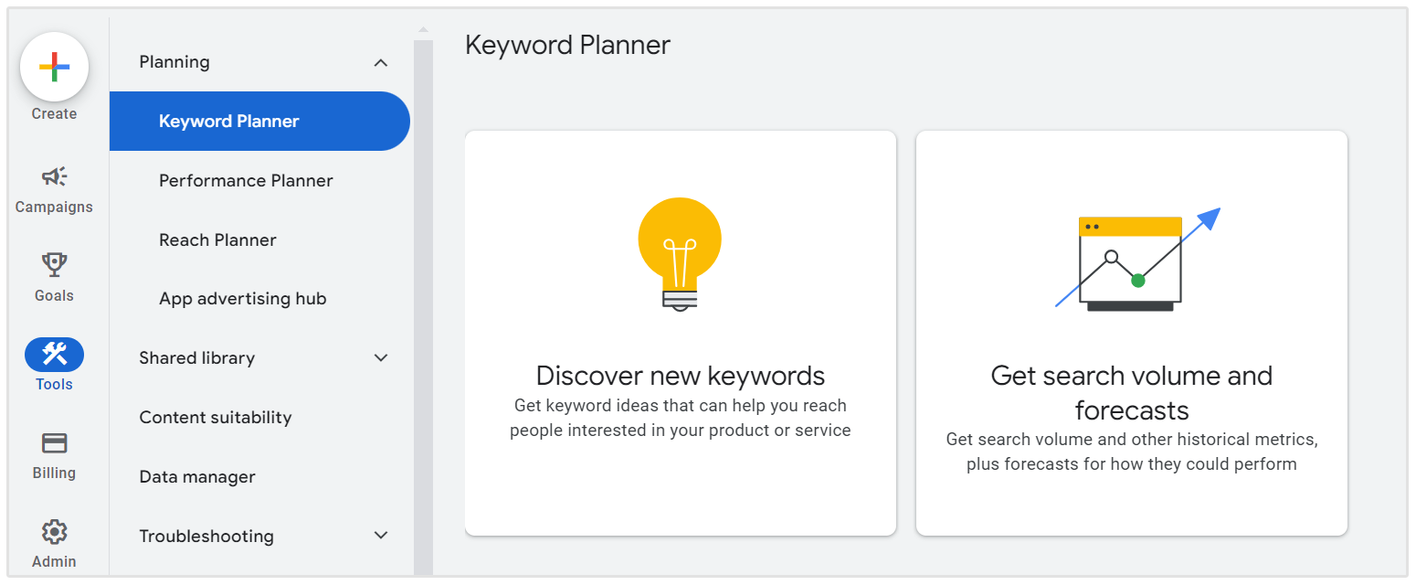Select the Tools wrench icon

(54, 355)
